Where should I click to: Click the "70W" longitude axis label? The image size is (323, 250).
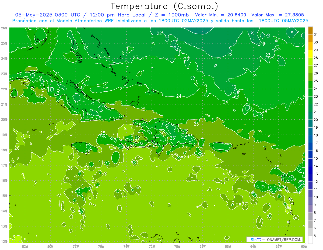point(177,246)
